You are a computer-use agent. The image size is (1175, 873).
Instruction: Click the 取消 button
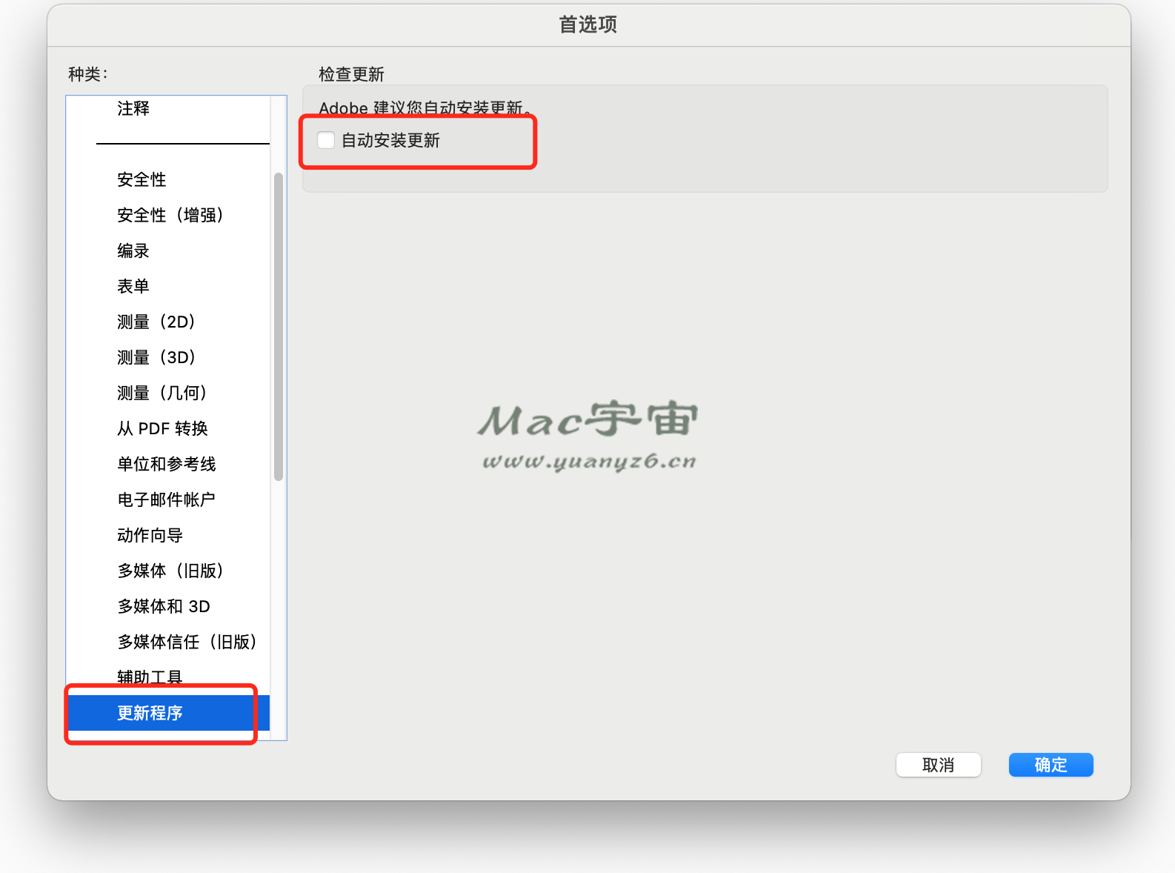pos(938,765)
